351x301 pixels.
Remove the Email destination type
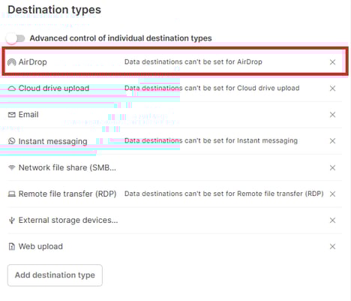pyautogui.click(x=332, y=115)
